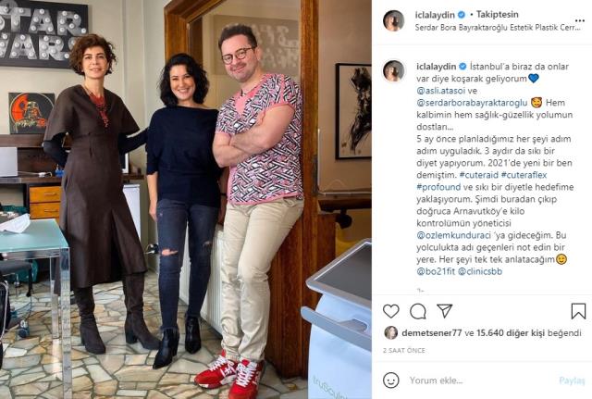This screenshot has height=399, width=592.
Task: Open the #cuteraid hashtag
Action: point(479,175)
